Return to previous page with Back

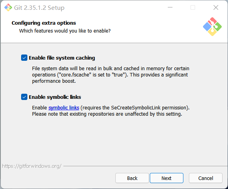(x=132, y=178)
